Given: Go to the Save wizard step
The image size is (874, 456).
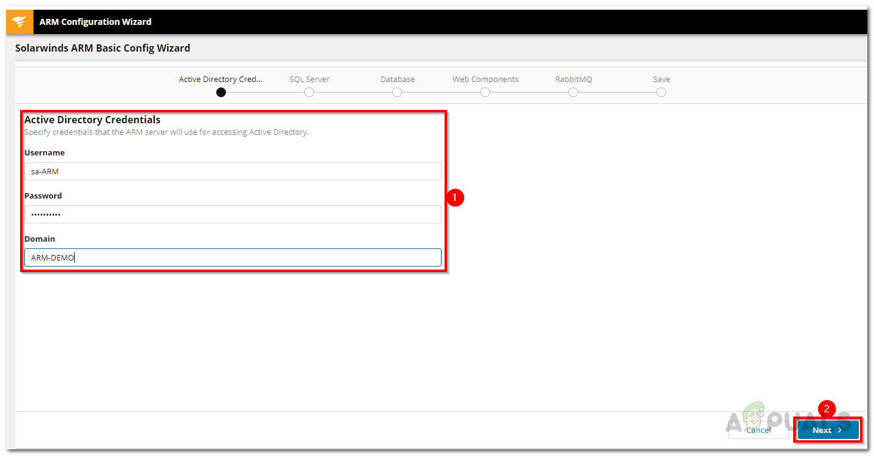Looking at the screenshot, I should [661, 92].
